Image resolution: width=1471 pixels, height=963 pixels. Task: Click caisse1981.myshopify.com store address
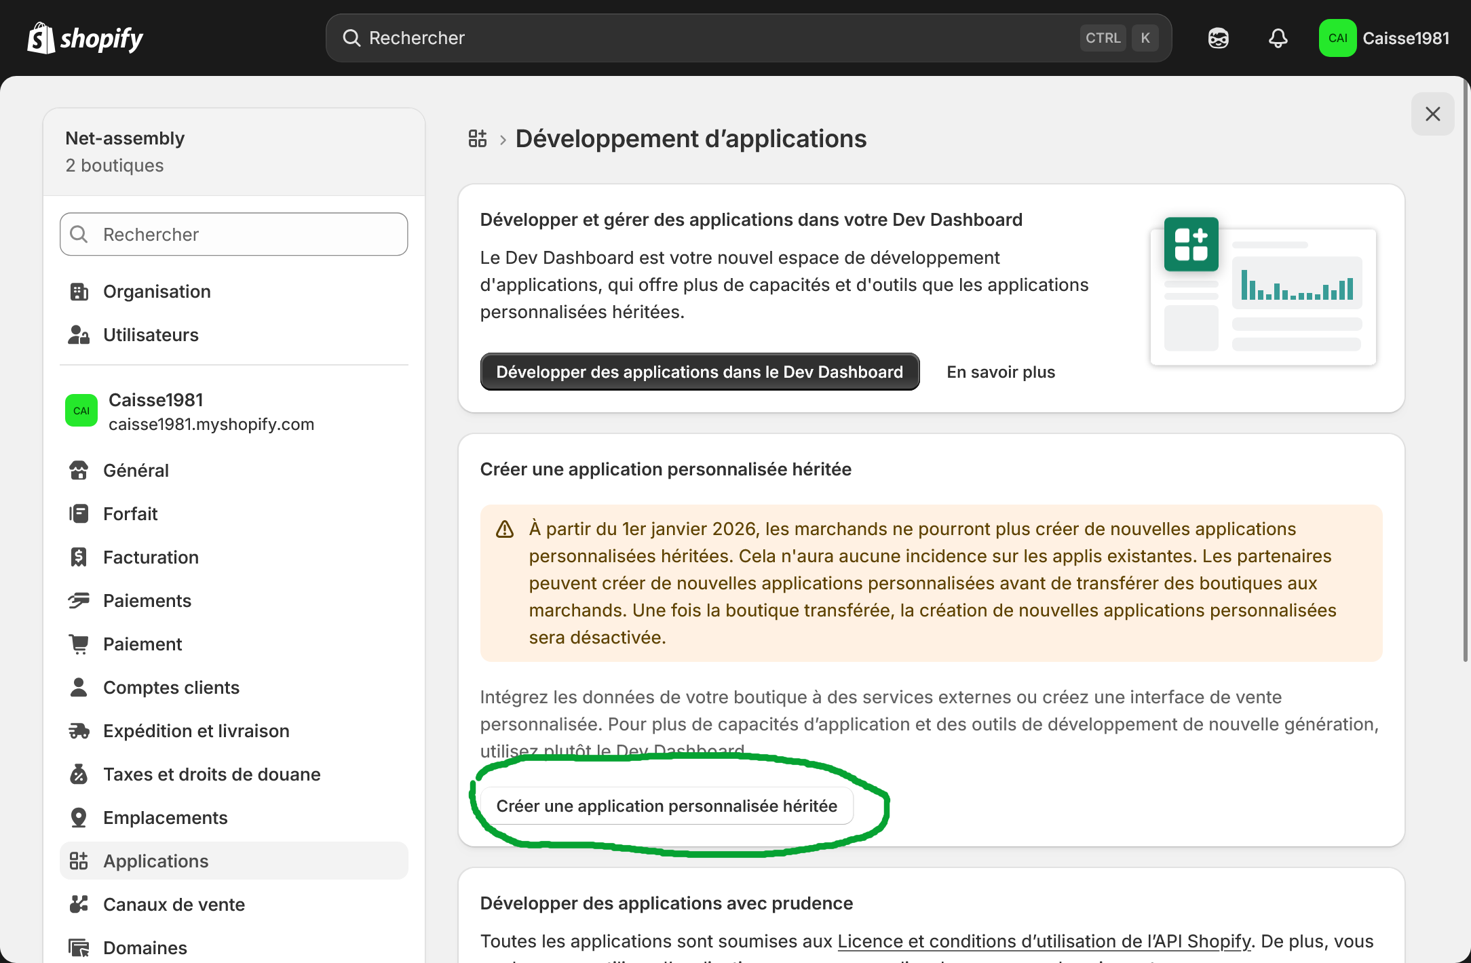(x=211, y=425)
